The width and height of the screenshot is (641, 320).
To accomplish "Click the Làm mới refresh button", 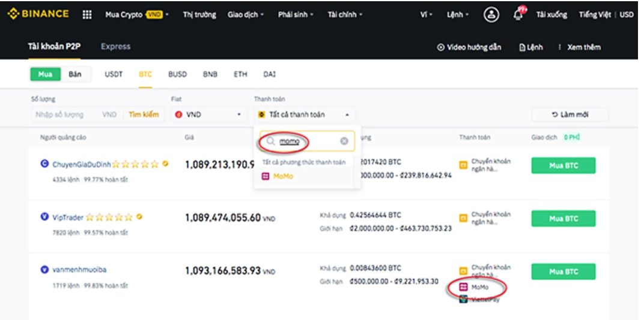I will click(570, 114).
